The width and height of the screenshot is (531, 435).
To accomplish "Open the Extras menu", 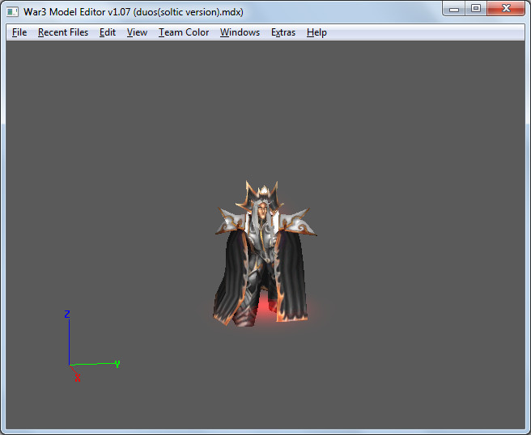I will 283,32.
